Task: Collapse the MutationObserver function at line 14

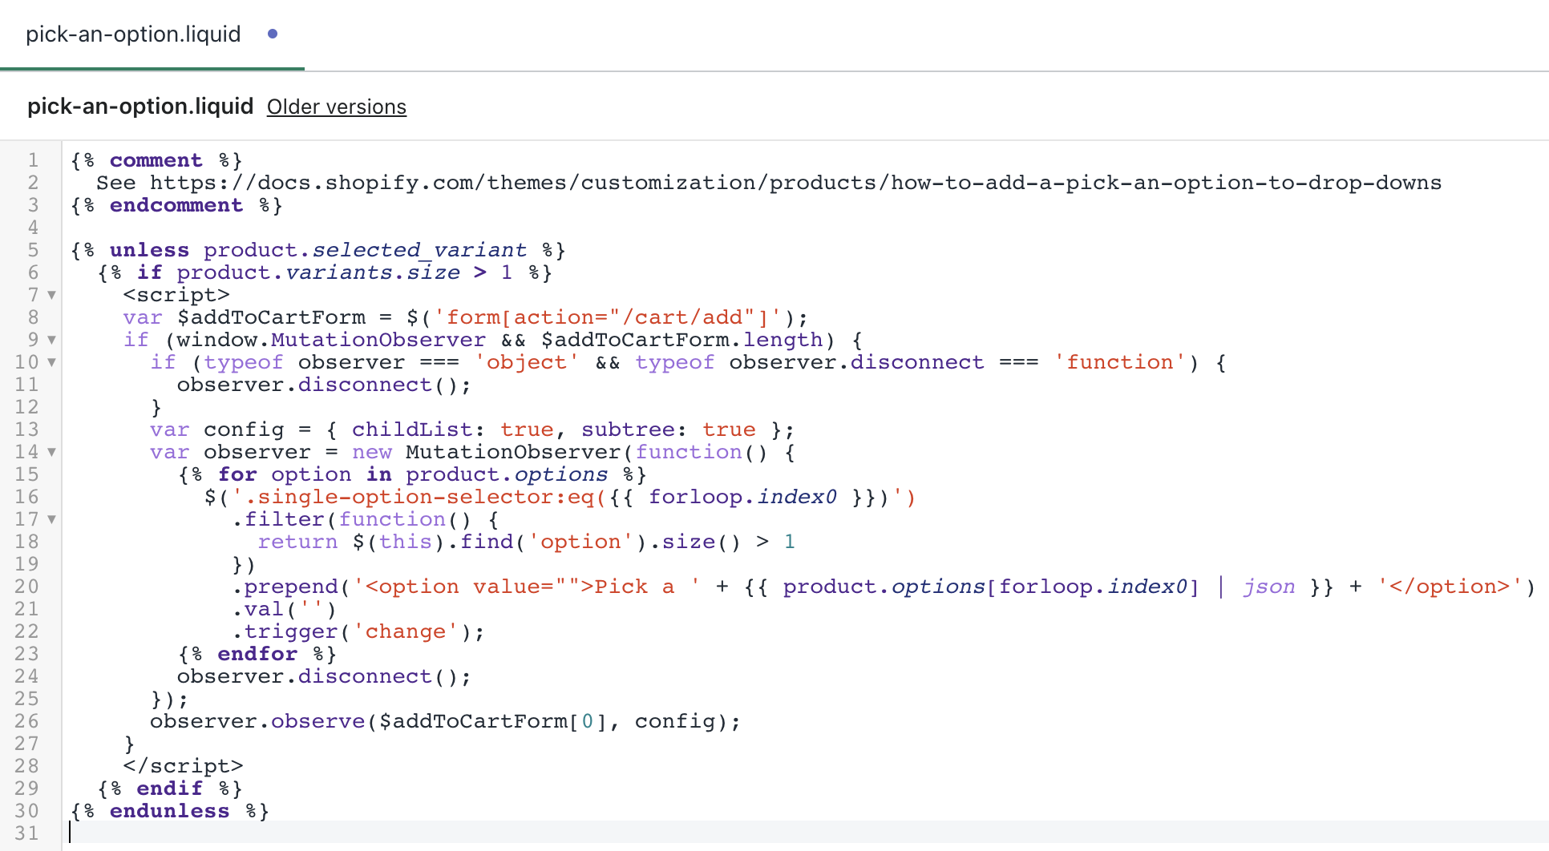Action: pos(51,452)
